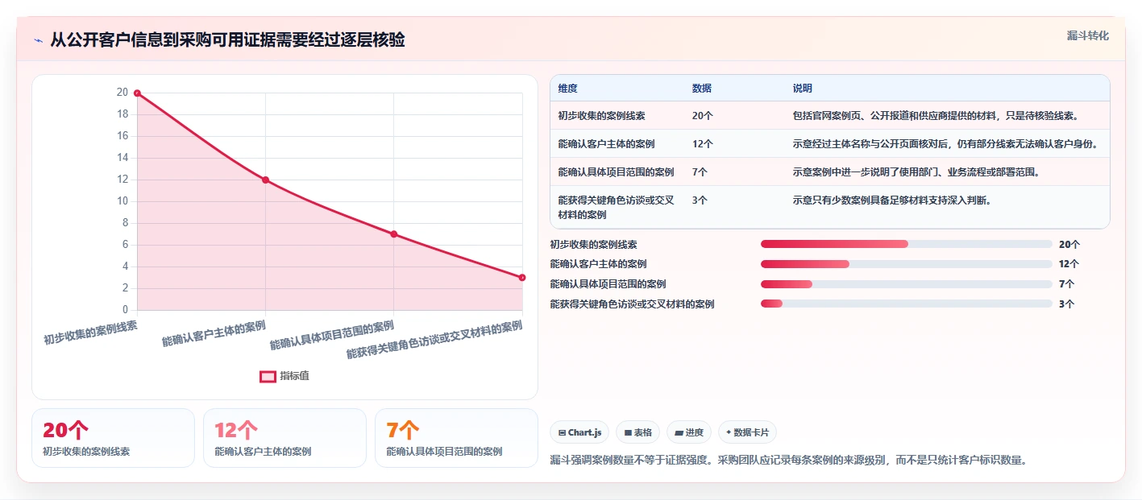Click table cell 能确认客户主体的案例

[x=606, y=144]
